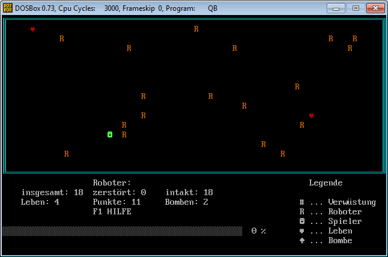
Task: Click the dotted progress bar
Action: click(122, 231)
